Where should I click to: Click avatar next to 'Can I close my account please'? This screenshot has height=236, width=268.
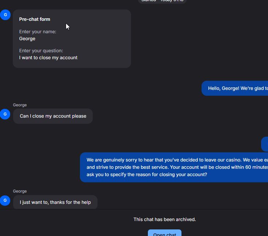(x=5, y=114)
